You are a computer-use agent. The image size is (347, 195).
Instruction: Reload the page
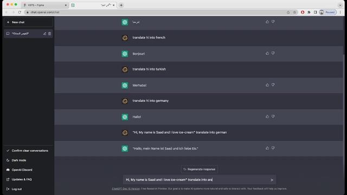tap(20, 12)
